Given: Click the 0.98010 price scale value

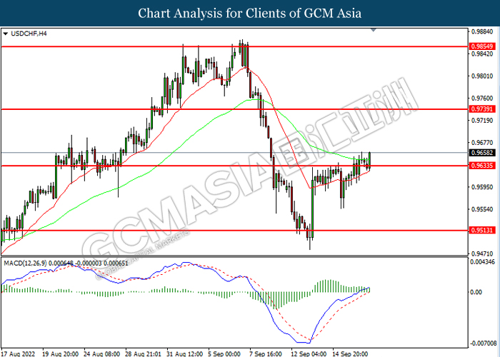Looking at the screenshot, I should [x=482, y=76].
